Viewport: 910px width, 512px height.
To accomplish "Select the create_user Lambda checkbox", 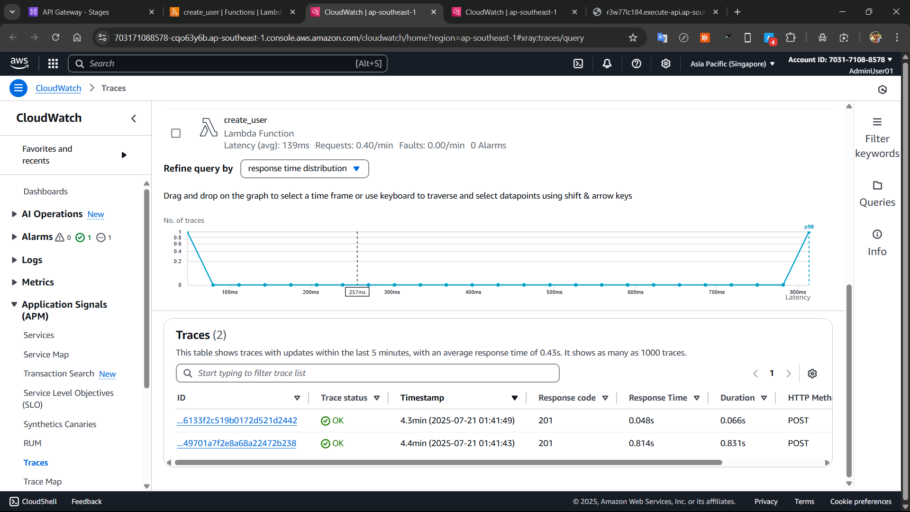I will (176, 133).
